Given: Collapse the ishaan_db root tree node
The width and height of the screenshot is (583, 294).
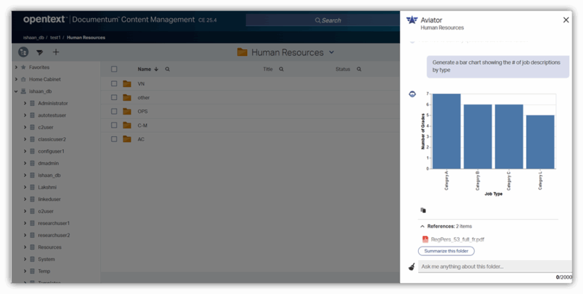Looking at the screenshot, I should click(x=16, y=91).
